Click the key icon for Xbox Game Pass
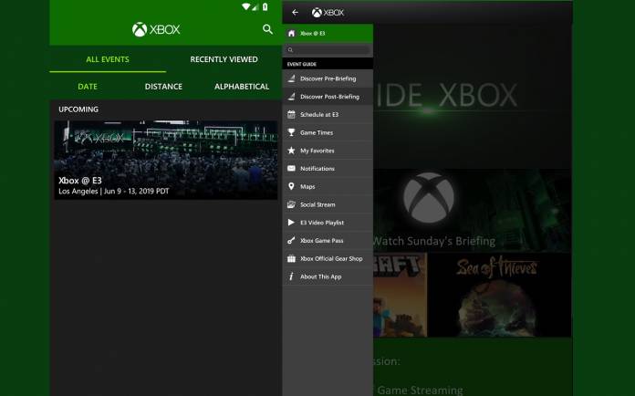This screenshot has width=635, height=396. 291,241
